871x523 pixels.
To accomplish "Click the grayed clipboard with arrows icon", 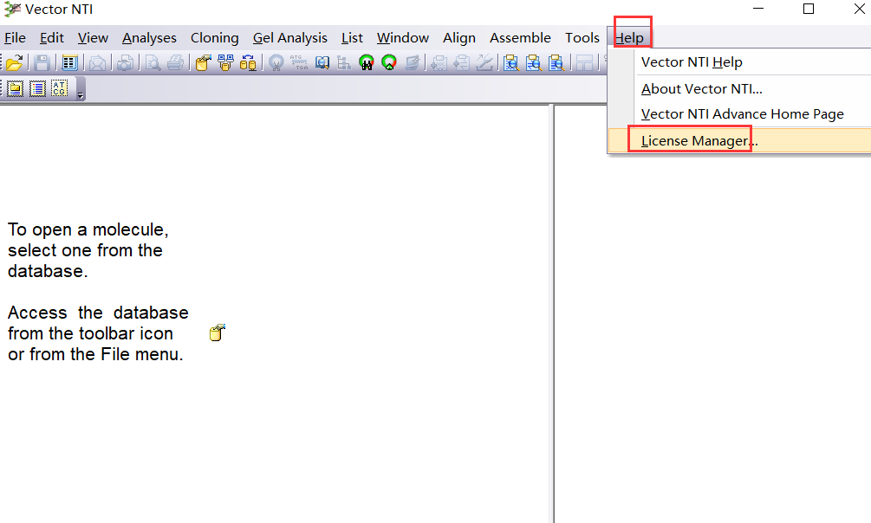I will click(461, 62).
